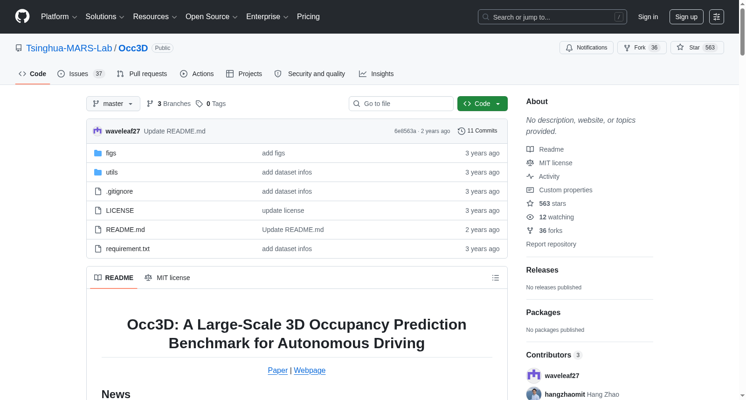The height and width of the screenshot is (400, 746).
Task: Expand the Solutions menu
Action: (x=105, y=17)
